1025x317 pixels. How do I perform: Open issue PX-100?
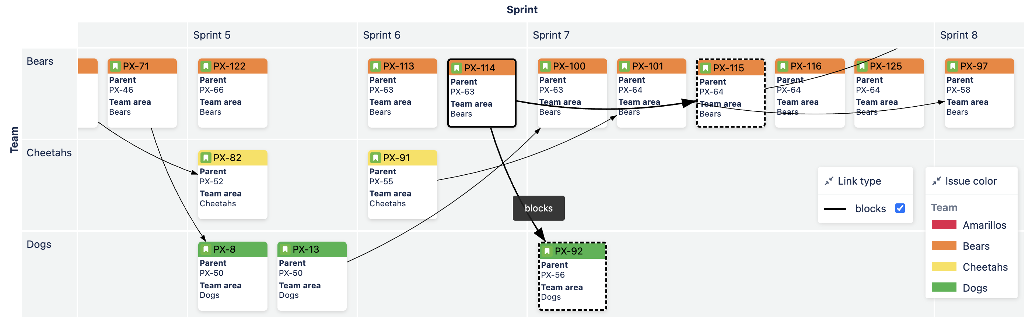coord(569,66)
